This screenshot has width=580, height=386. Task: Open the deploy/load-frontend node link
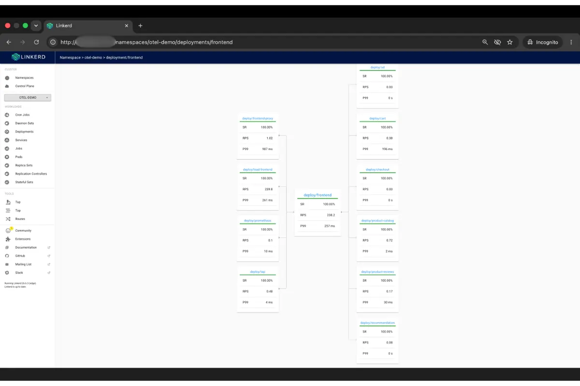(258, 169)
